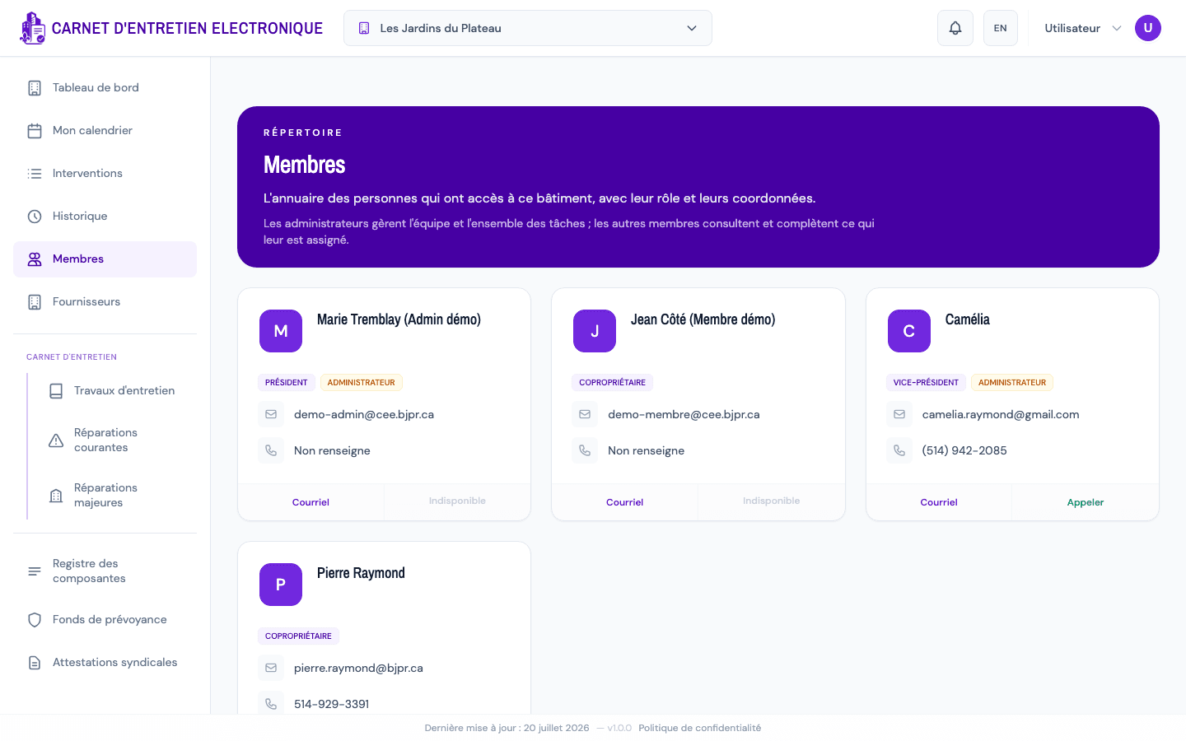Viewport: 1186px width, 741px height.
Task: Open the notifications bell
Action: click(955, 28)
